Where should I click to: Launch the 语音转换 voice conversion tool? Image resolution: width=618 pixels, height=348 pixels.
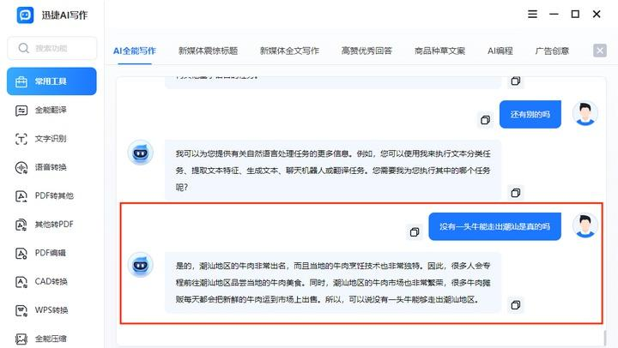tap(51, 167)
